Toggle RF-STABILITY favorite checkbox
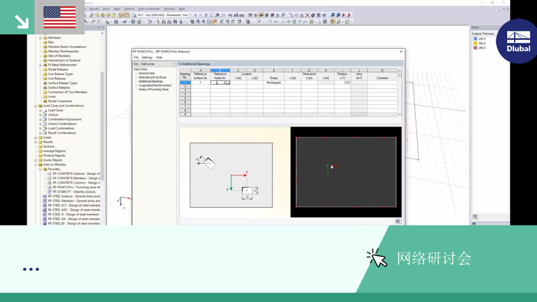The width and height of the screenshot is (537, 302). pos(50,192)
